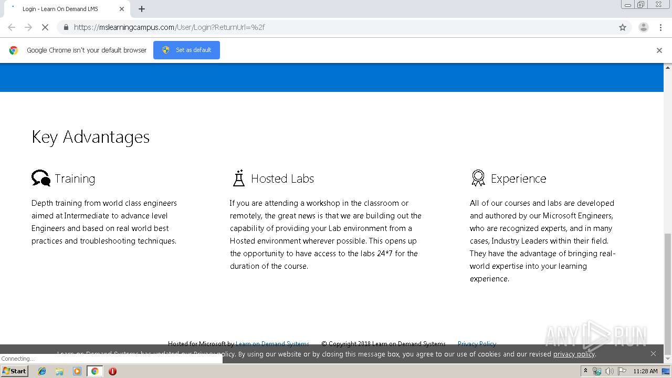Open the Chrome three-dot menu
Image resolution: width=672 pixels, height=378 pixels.
click(x=660, y=27)
